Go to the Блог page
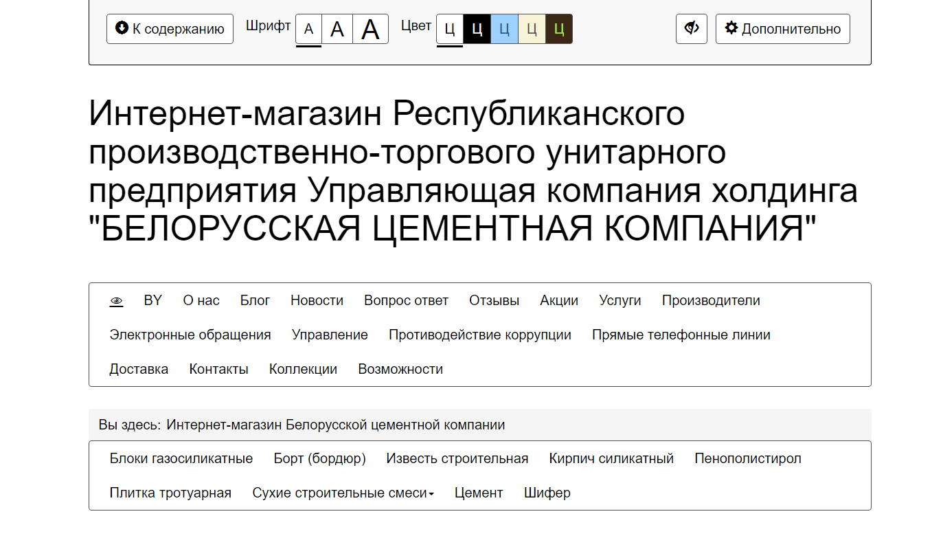Image resolution: width=943 pixels, height=538 pixels. (x=255, y=300)
